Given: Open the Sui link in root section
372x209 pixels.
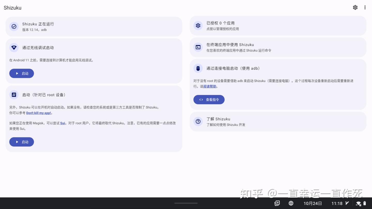Looking at the screenshot, I should point(63,123).
